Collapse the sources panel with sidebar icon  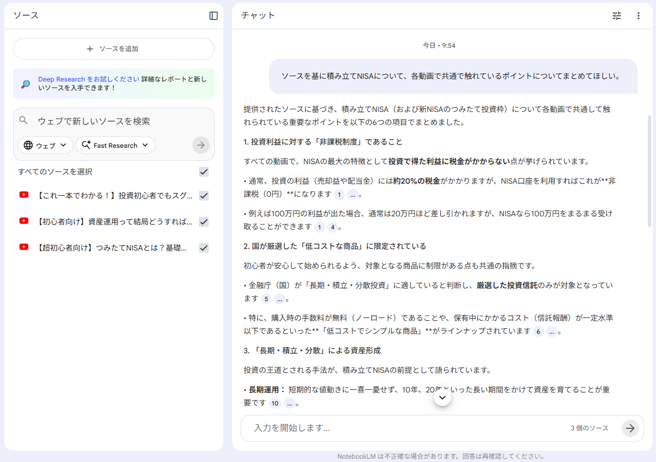[214, 16]
